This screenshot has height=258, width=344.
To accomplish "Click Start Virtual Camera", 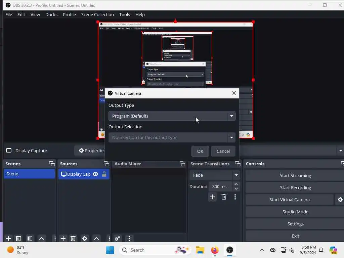I will 289,200.
